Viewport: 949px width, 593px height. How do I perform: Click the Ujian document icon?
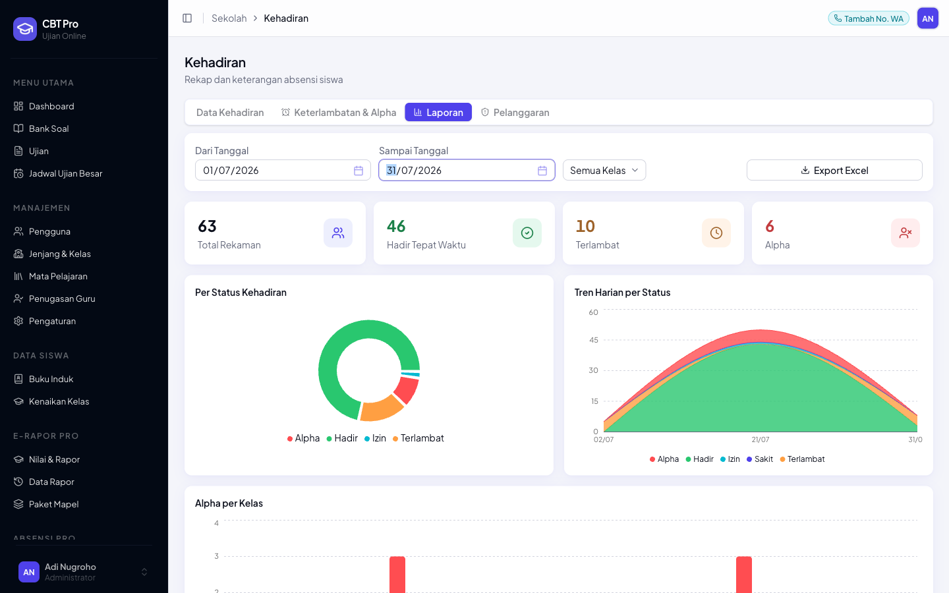click(x=18, y=151)
